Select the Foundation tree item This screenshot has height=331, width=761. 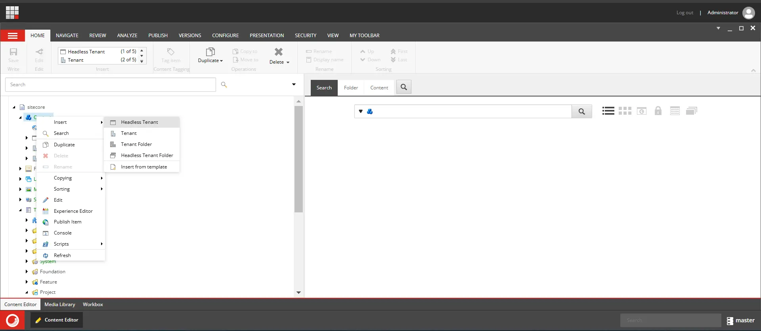point(52,272)
